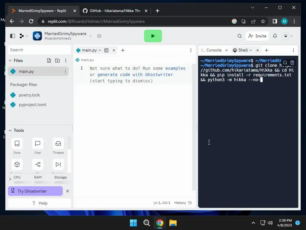Image resolution: width=306 pixels, height=230 pixels.
Task: Run the repl with green play button
Action: [x=153, y=36]
